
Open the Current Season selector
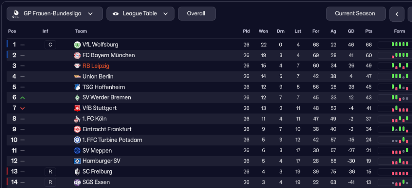[x=356, y=14]
